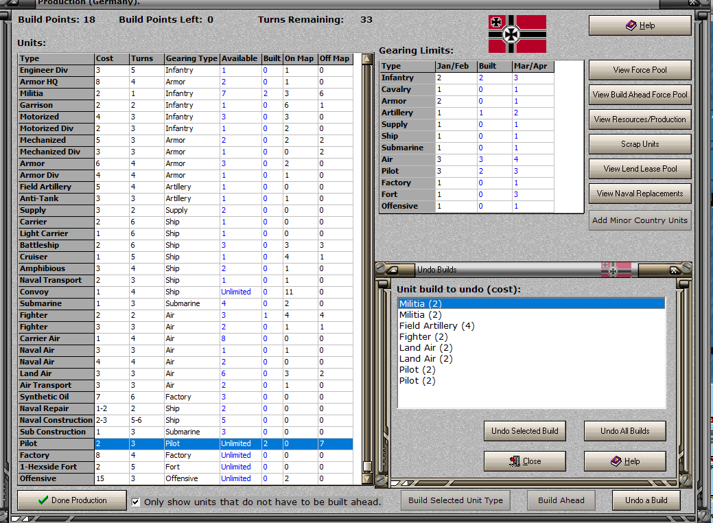
Task: Click the Mar/Apr column header
Action: pyautogui.click(x=533, y=66)
